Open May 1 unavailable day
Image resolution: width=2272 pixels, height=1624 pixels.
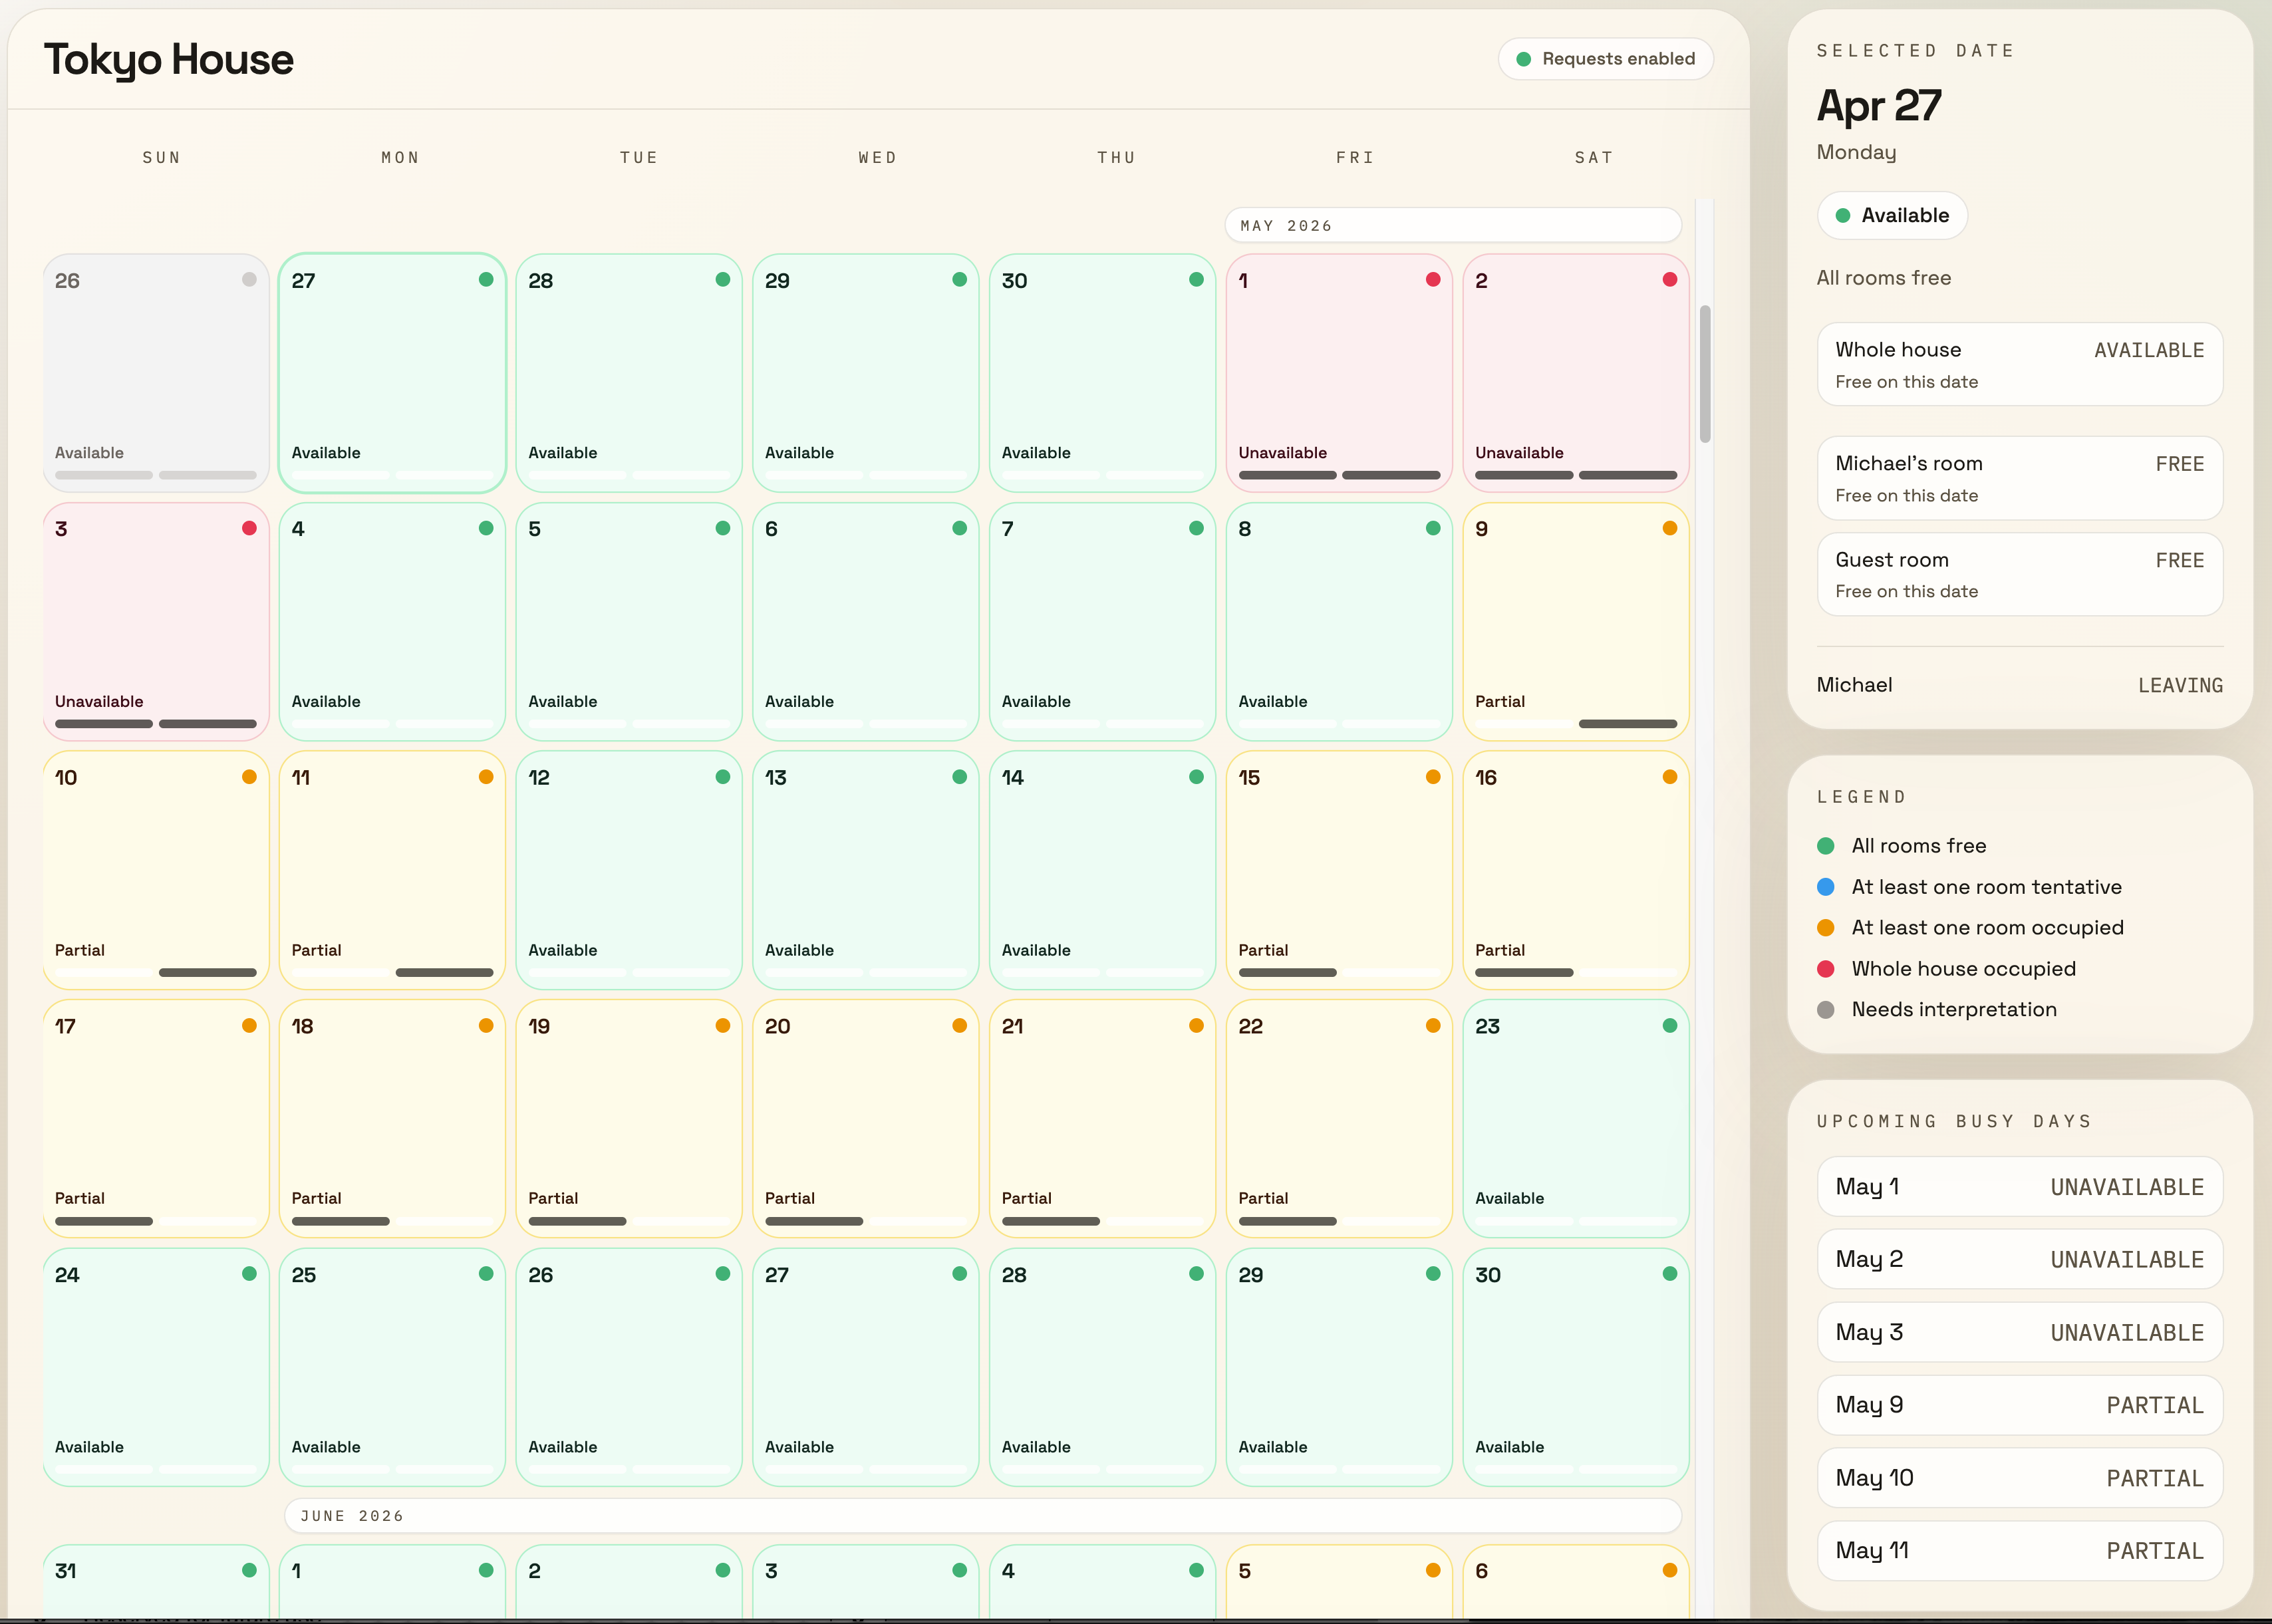coord(1339,372)
